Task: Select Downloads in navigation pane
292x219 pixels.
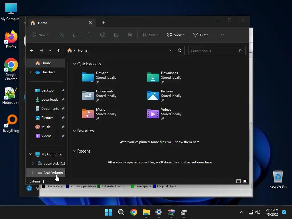Action: coord(46,100)
